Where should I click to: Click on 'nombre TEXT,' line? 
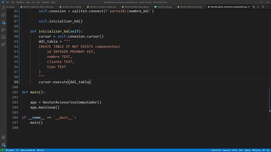tap(59, 57)
